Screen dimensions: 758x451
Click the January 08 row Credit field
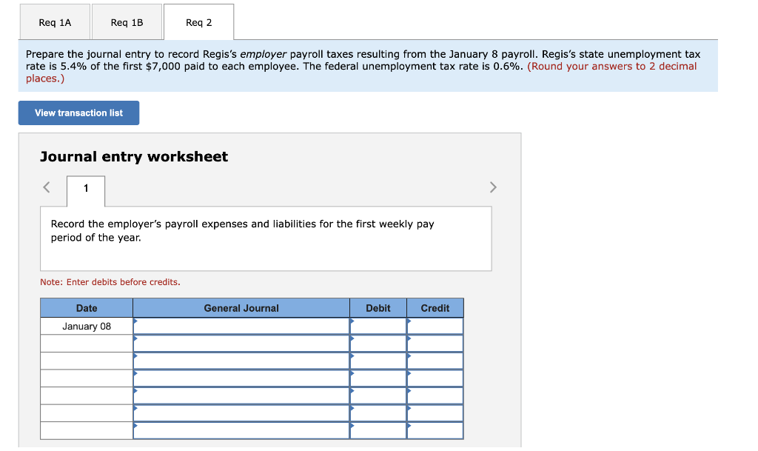(435, 326)
